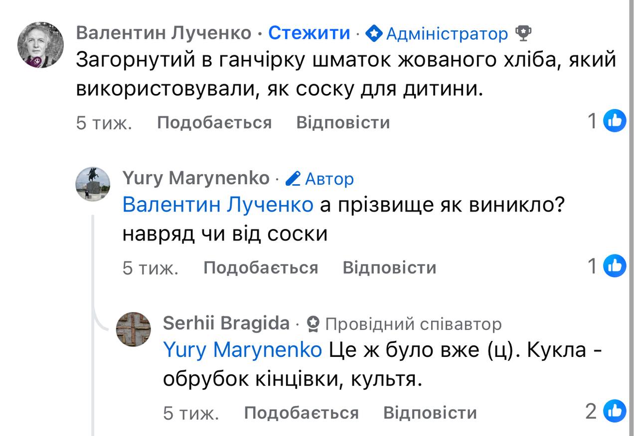The width and height of the screenshot is (638, 436).
Task: Open Yury Marynenko's avatar thumbnail
Action: pos(93,184)
